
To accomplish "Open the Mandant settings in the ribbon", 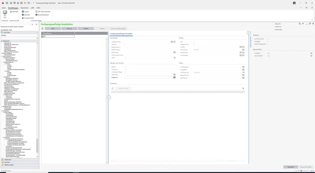I will coord(14,12).
